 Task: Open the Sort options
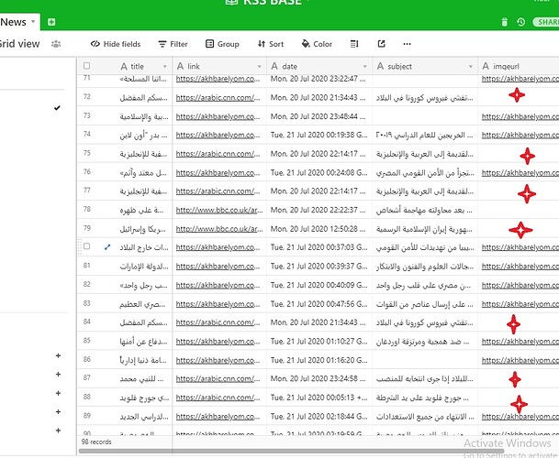coord(271,44)
